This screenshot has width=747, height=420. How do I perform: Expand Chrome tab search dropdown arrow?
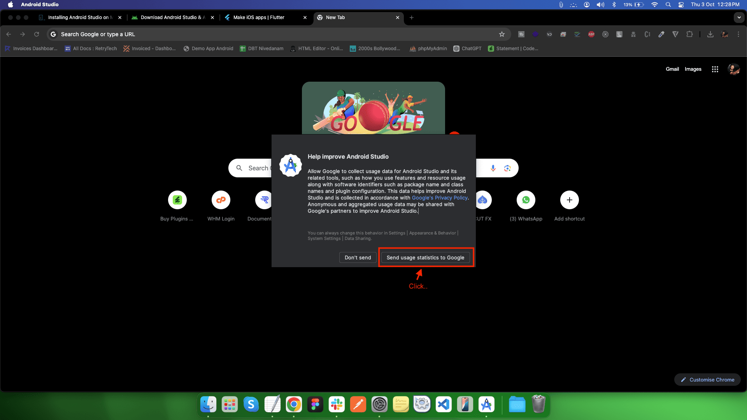pos(739,17)
